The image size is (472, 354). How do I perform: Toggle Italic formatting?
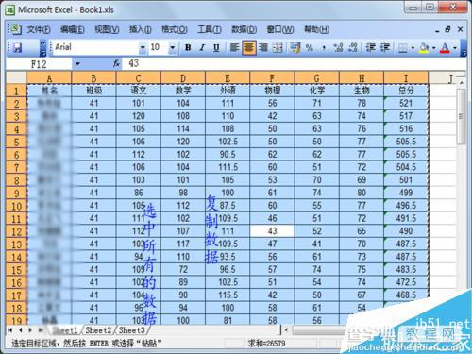click(202, 48)
